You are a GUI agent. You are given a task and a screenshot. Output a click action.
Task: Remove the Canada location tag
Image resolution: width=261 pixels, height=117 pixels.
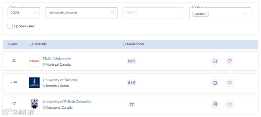[206, 14]
